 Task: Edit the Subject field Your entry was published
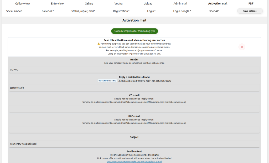pyautogui.click(x=134, y=144)
